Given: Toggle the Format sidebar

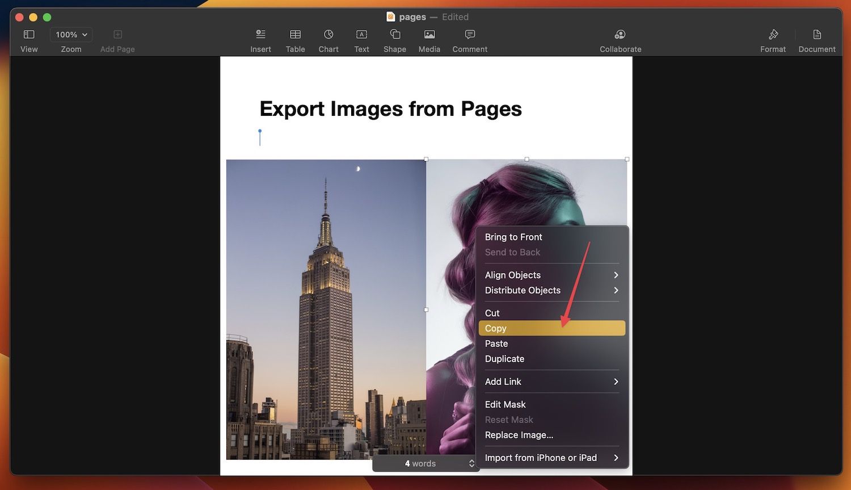Looking at the screenshot, I should (x=773, y=35).
